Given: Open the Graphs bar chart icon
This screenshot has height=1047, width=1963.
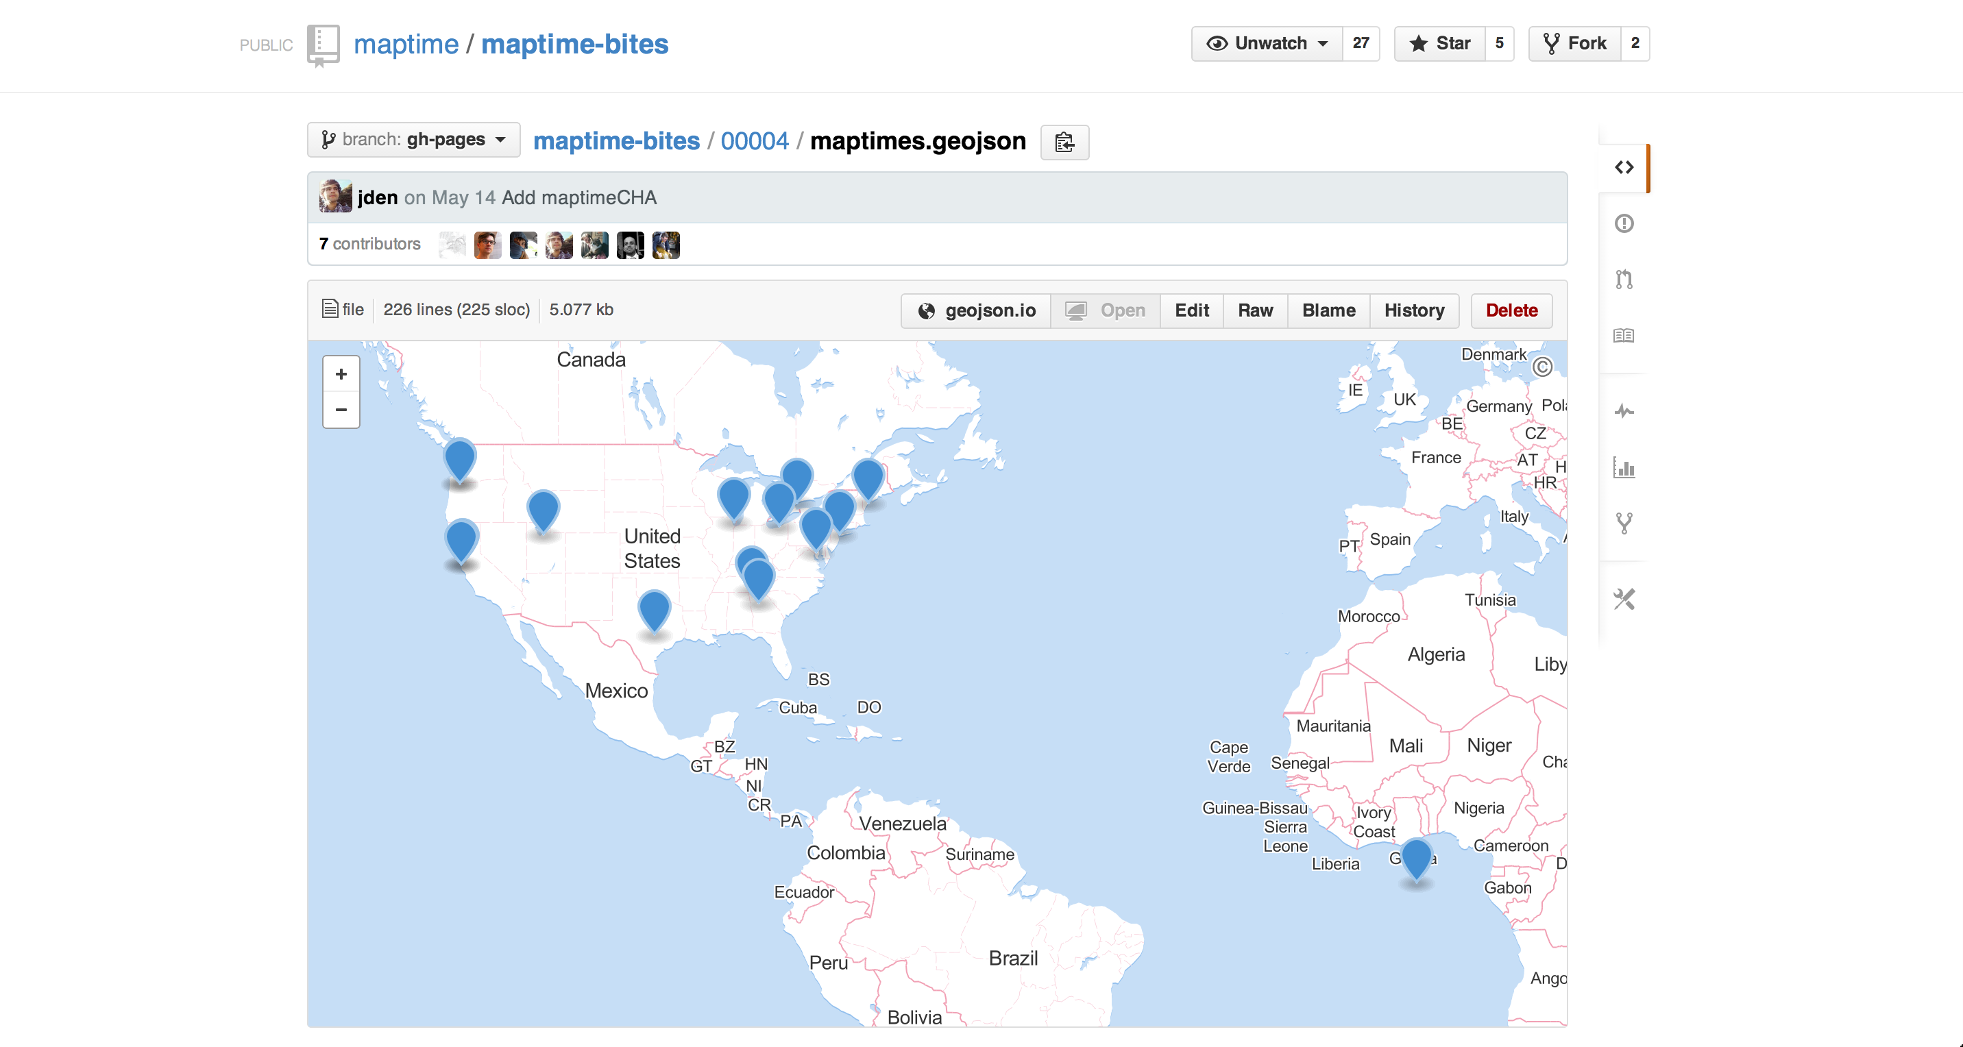Looking at the screenshot, I should (x=1624, y=467).
